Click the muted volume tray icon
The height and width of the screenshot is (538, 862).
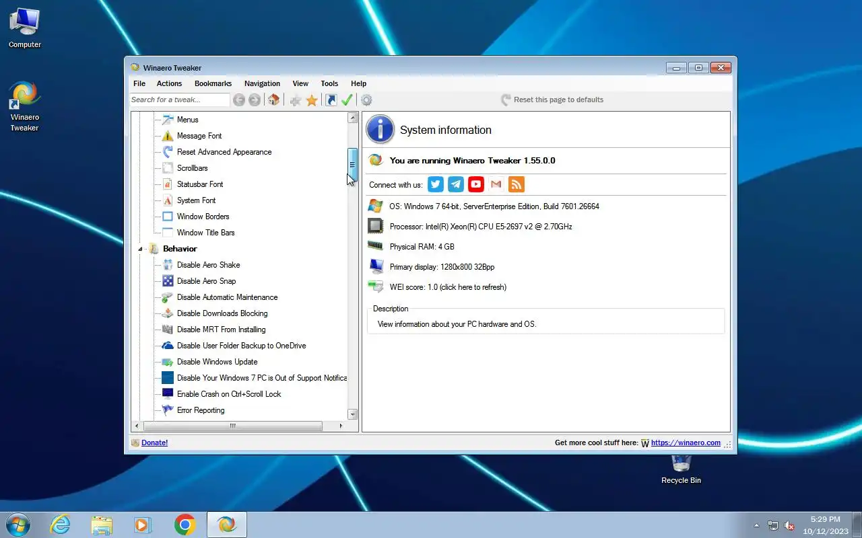pyautogui.click(x=789, y=525)
